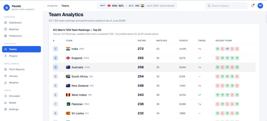Select the active Teams menu item
This screenshot has height=121, width=267.
click(22, 49)
